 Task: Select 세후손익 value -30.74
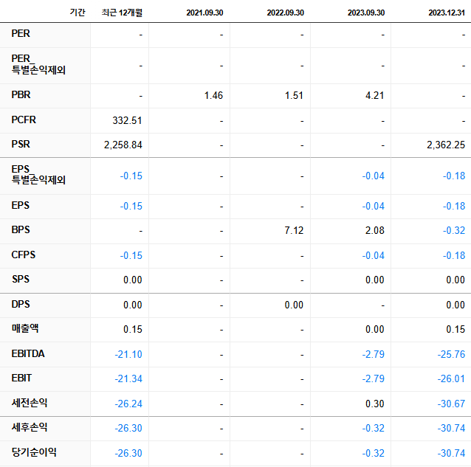[x=451, y=428]
